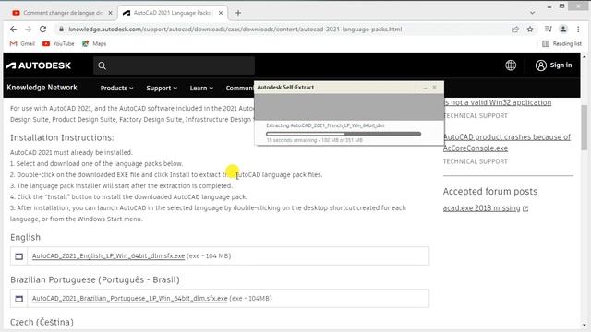This screenshot has width=591, height=332.
Task: Click the file icon beside the English language pack
Action: click(18, 256)
